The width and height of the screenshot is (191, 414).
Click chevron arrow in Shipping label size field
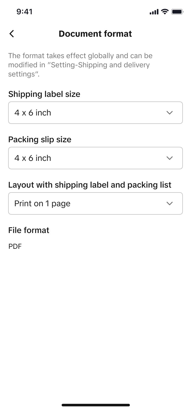[170, 113]
